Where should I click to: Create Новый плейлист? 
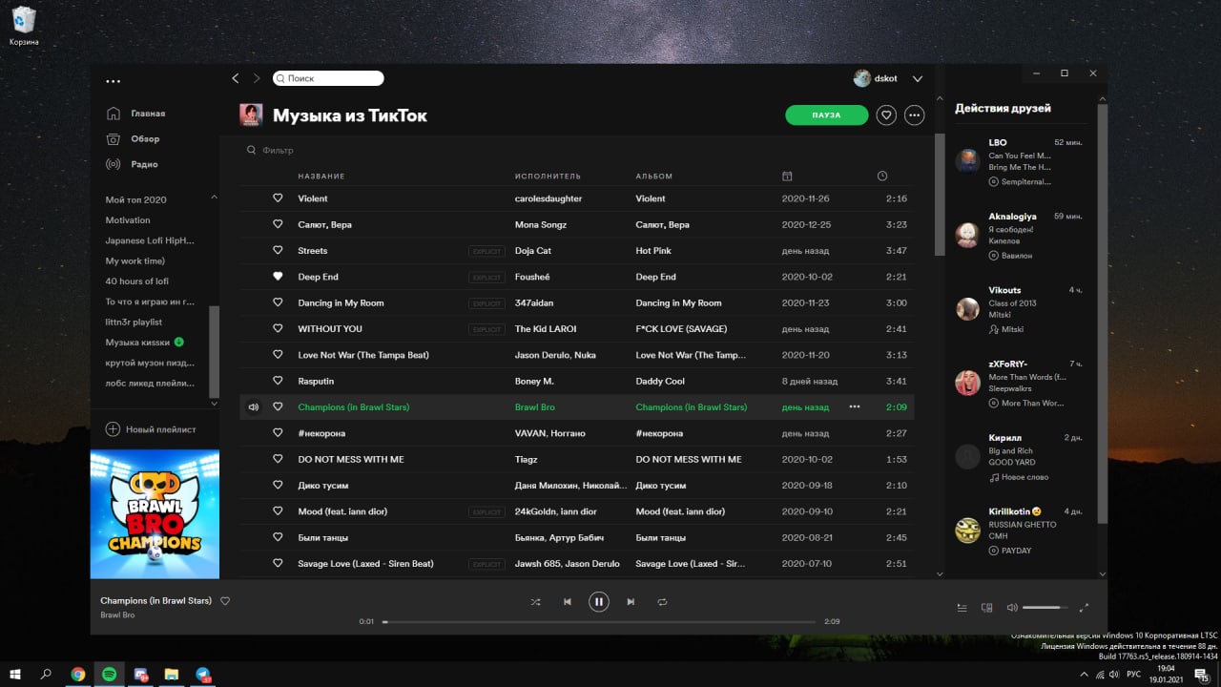click(150, 429)
